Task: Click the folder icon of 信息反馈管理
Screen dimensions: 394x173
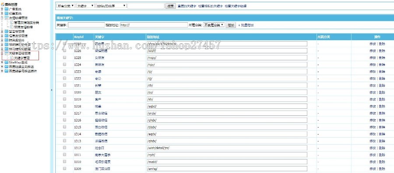Action: (6, 36)
